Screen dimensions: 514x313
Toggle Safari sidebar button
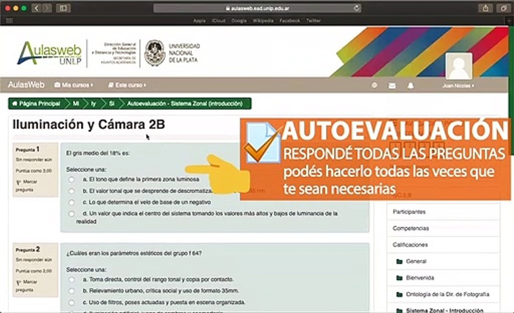(x=63, y=8)
